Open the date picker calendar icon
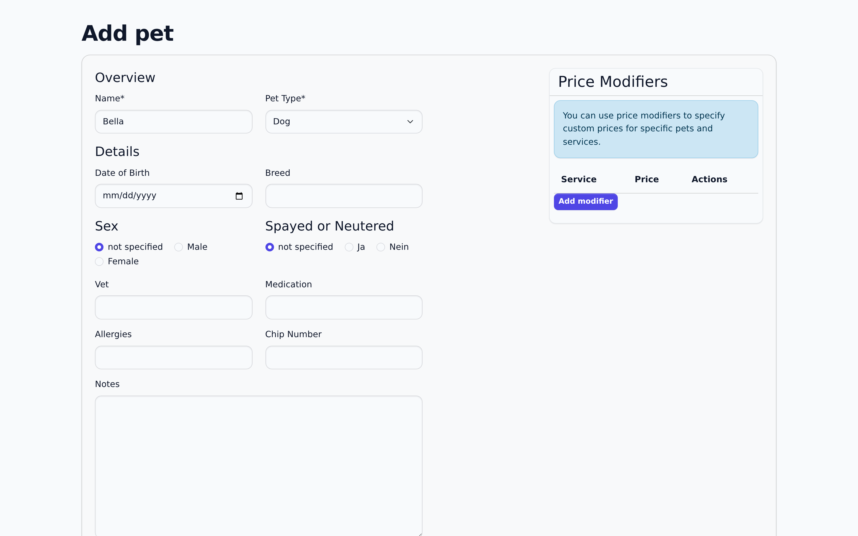This screenshot has width=858, height=536. tap(239, 196)
